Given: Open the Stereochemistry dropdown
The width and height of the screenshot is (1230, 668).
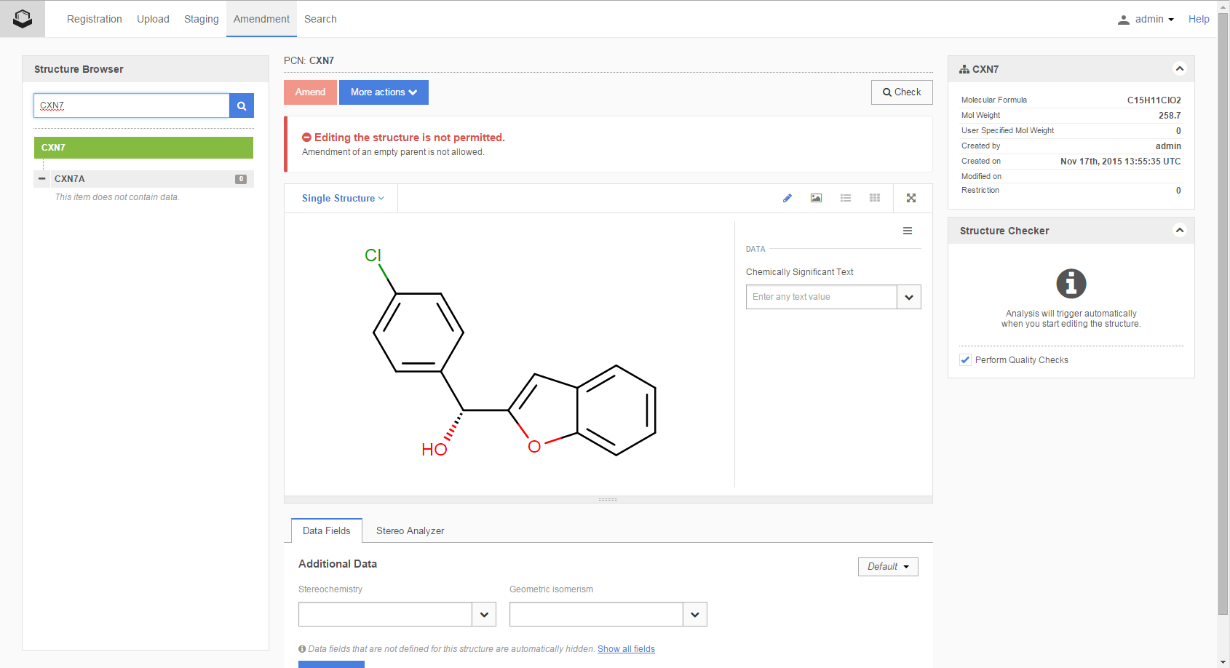Looking at the screenshot, I should pyautogui.click(x=484, y=614).
